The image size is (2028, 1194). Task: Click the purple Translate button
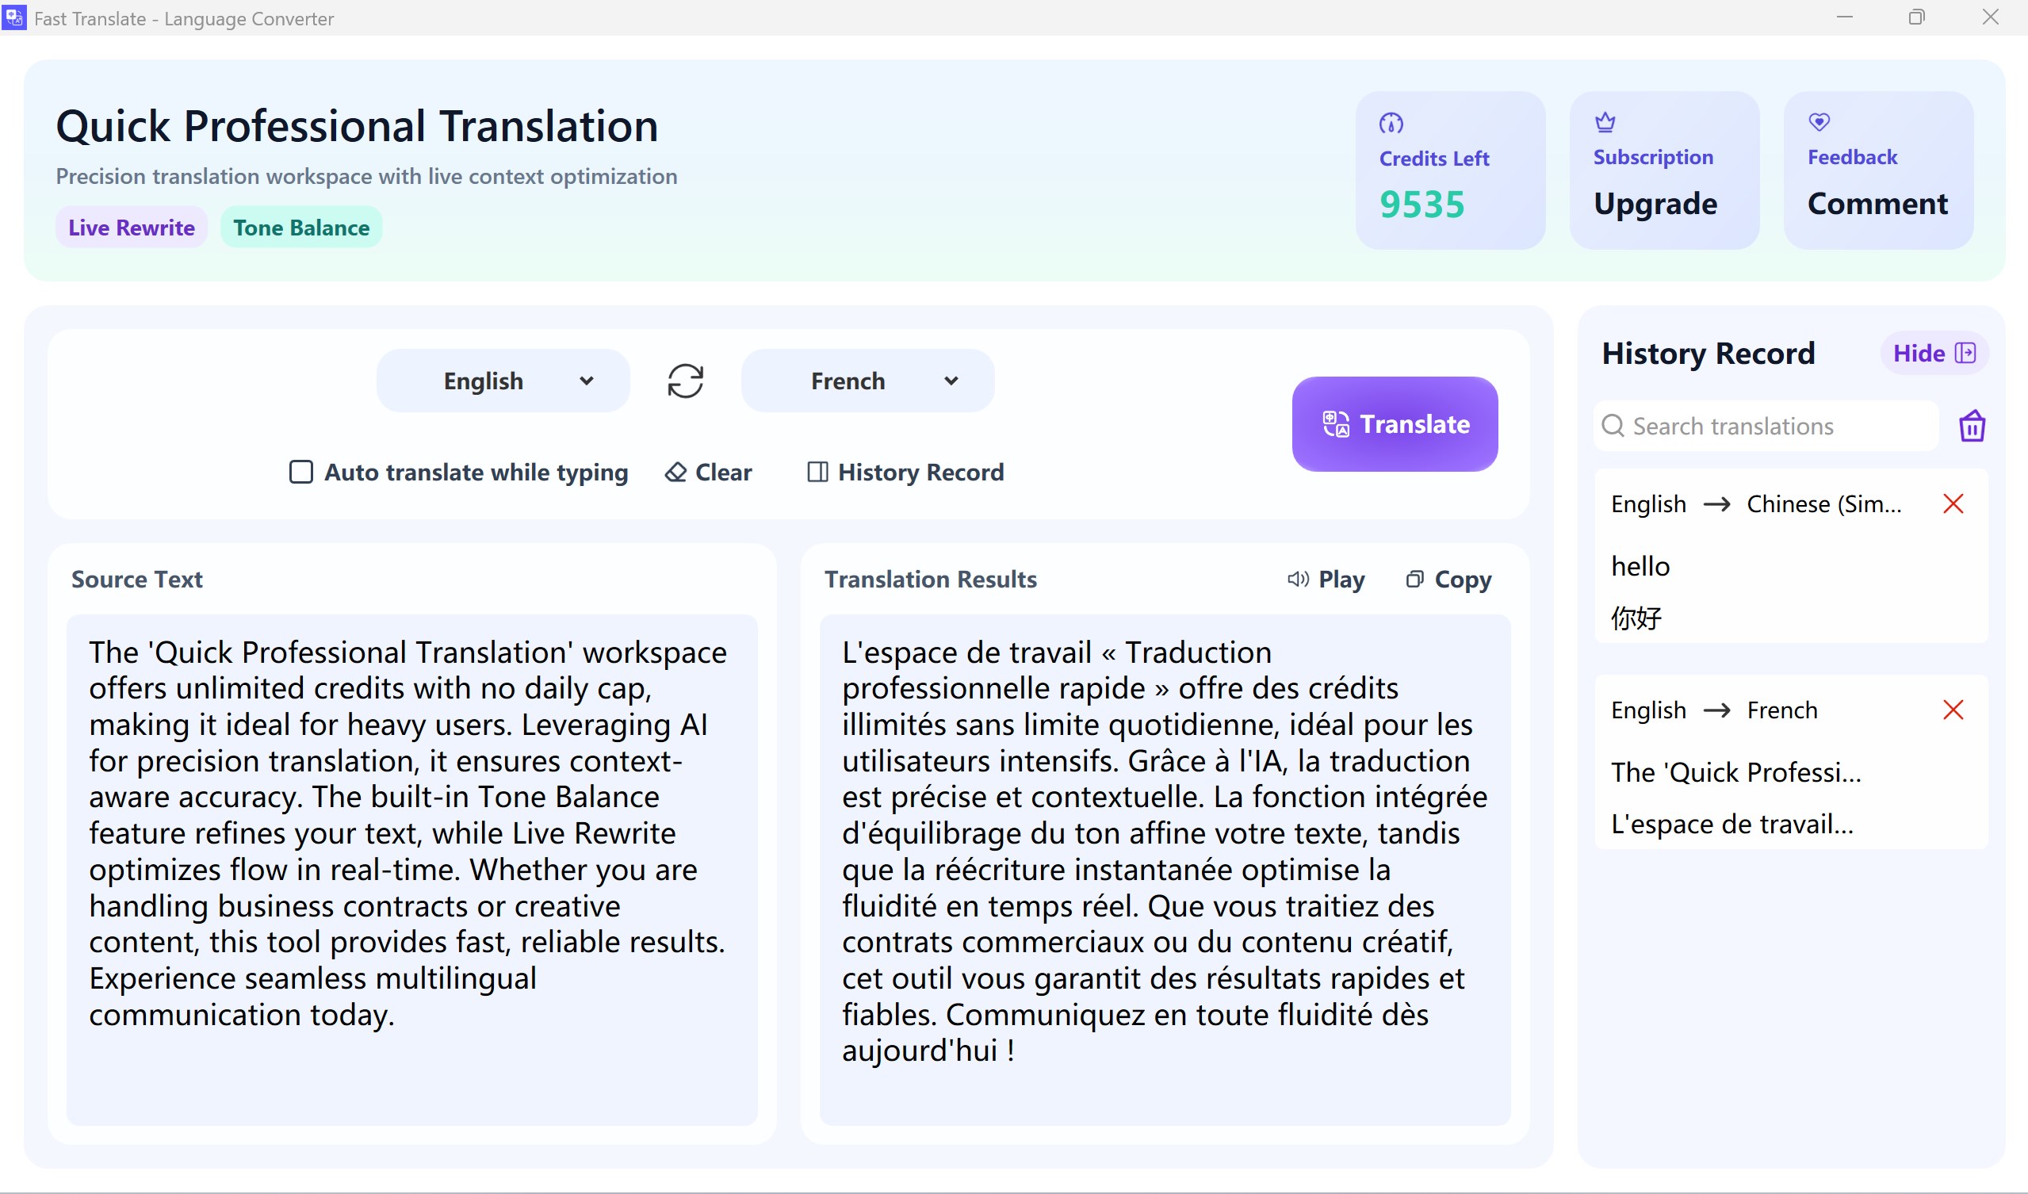click(x=1395, y=424)
